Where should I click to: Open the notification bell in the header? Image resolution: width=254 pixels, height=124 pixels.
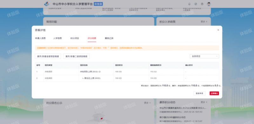189,4
